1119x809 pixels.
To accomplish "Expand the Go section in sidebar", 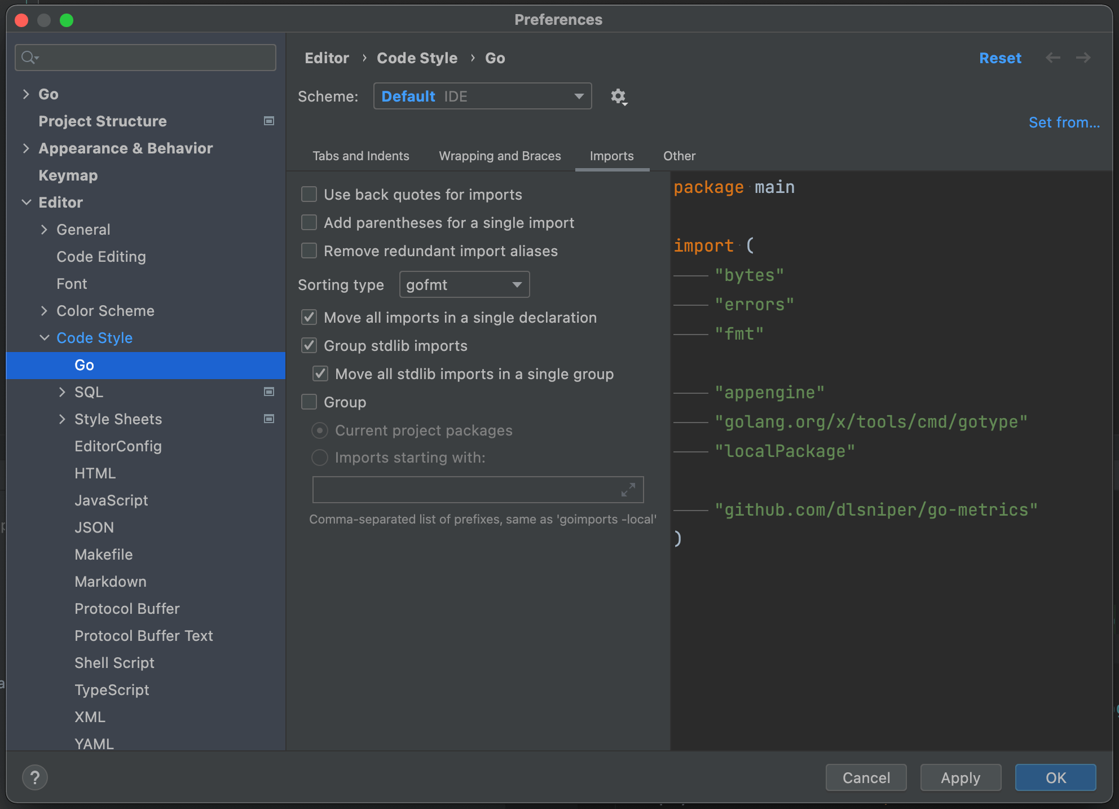I will coord(26,94).
